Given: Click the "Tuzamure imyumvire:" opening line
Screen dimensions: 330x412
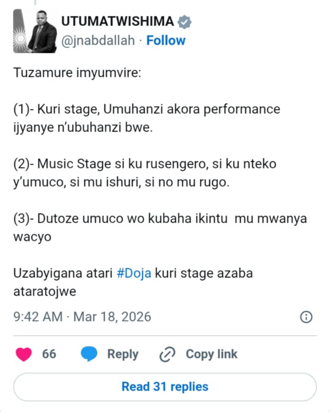Looking at the screenshot, I should click(77, 73).
